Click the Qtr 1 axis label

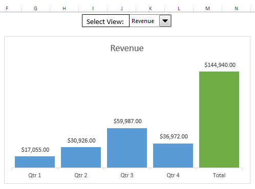pyautogui.click(x=35, y=175)
